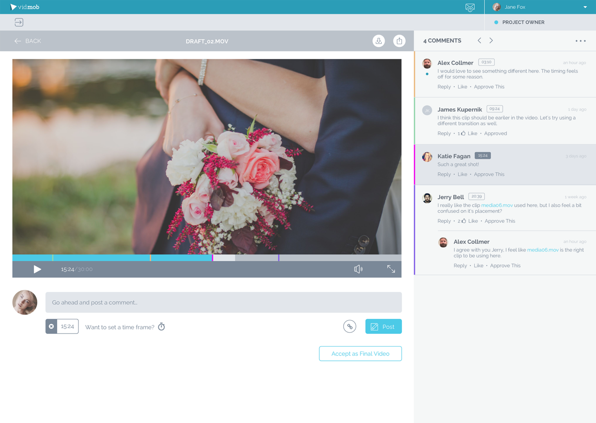Go Back using the back arrow label

(27, 41)
